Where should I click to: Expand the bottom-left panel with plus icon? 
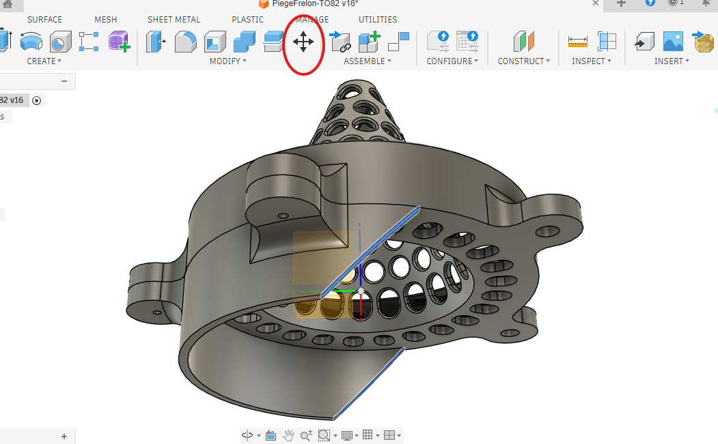(x=64, y=436)
